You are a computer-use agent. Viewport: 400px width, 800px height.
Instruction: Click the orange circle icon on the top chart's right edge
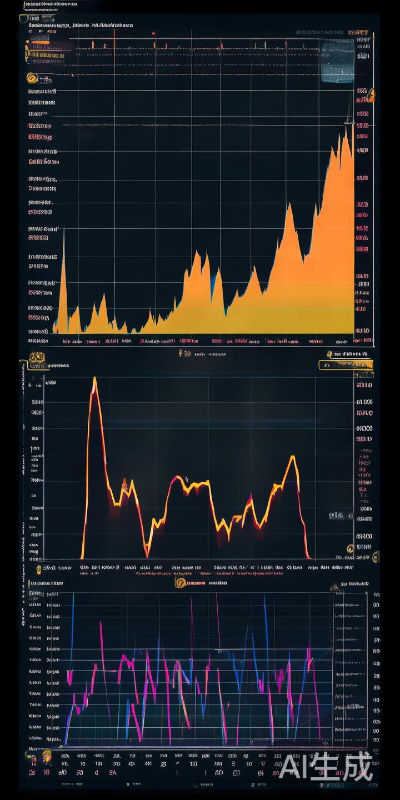click(x=371, y=95)
